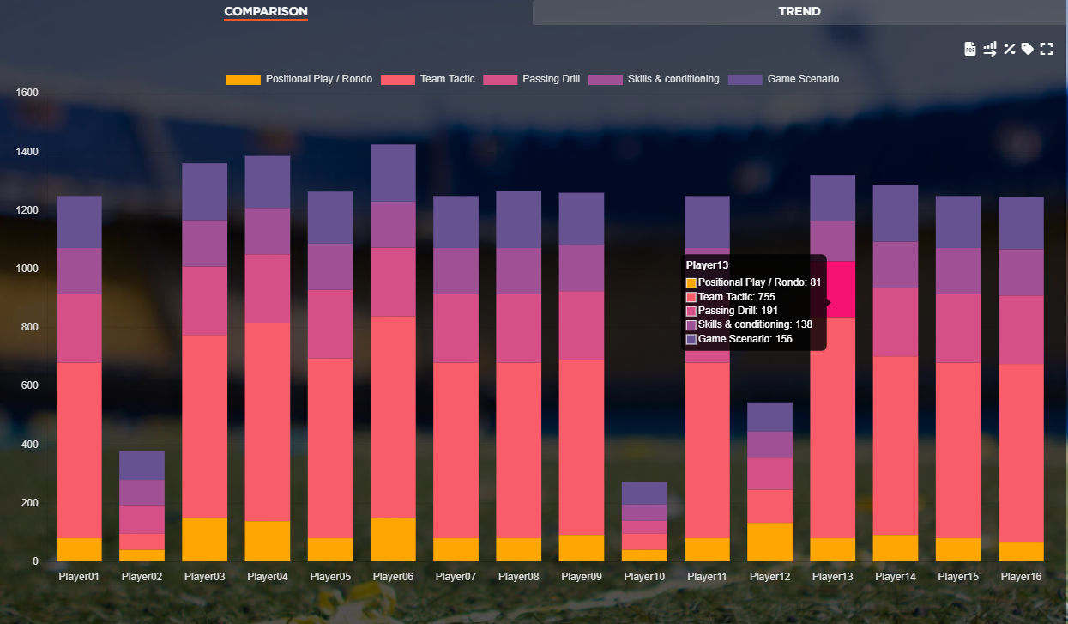The width and height of the screenshot is (1068, 624).
Task: Export the chart as PDF
Action: coord(970,49)
